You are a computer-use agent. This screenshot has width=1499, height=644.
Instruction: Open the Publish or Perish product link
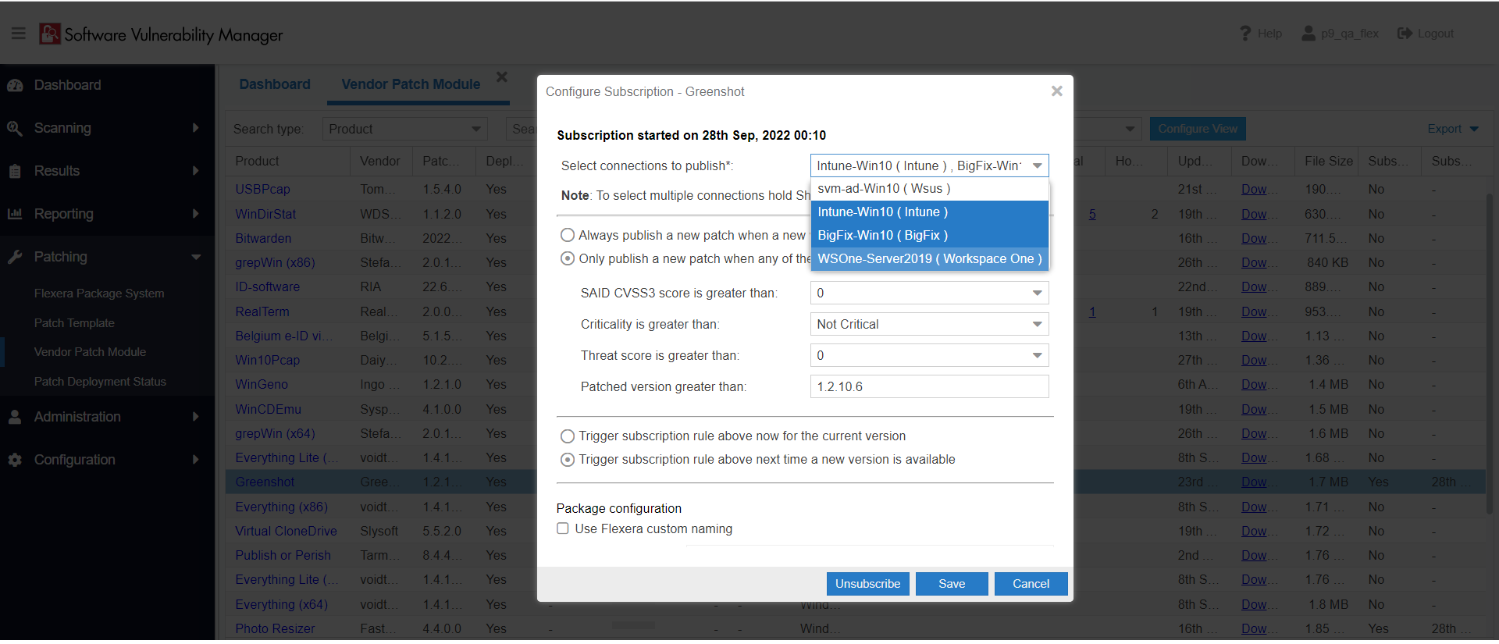pyautogui.click(x=283, y=555)
